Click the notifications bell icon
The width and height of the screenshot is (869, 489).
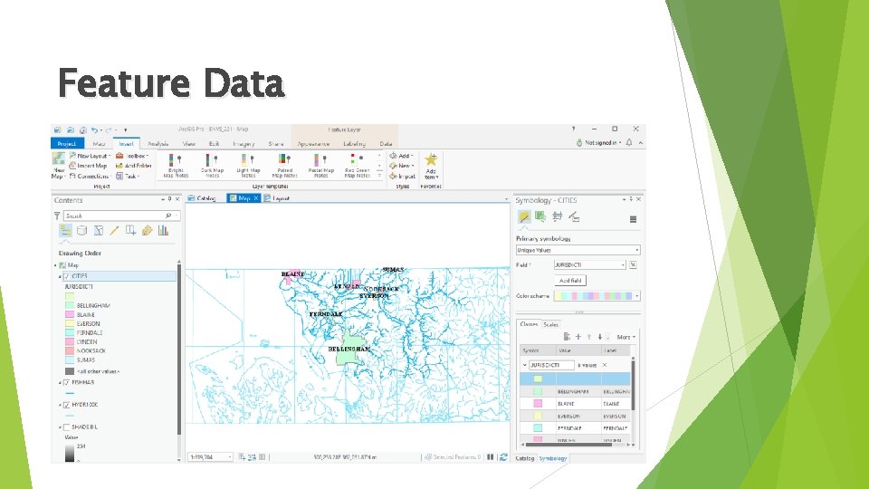tap(629, 142)
